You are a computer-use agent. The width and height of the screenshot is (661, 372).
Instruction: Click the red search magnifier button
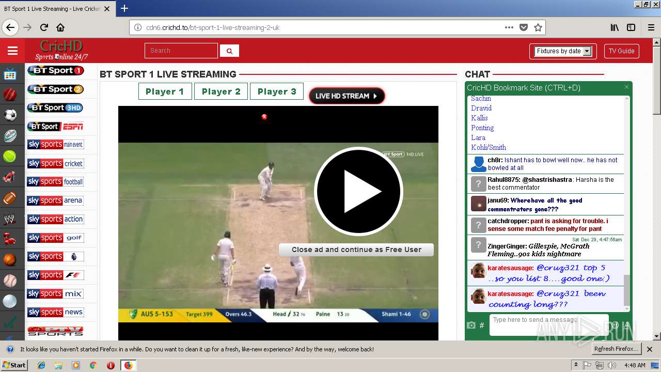(x=229, y=51)
